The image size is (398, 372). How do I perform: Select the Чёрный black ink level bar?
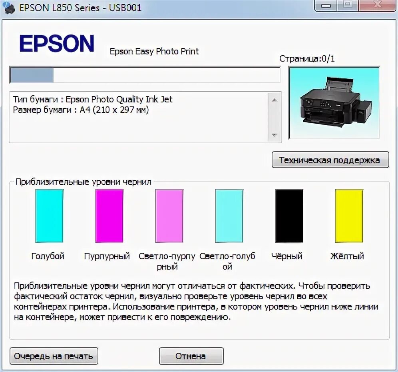(289, 216)
